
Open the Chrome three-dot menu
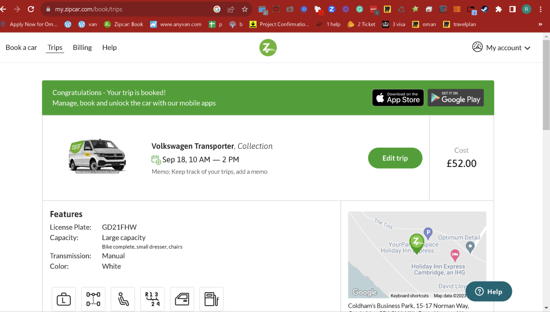point(540,10)
